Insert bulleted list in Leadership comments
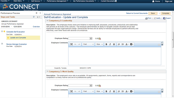The height and width of the screenshot is (98, 174). pyautogui.click(x=123, y=44)
